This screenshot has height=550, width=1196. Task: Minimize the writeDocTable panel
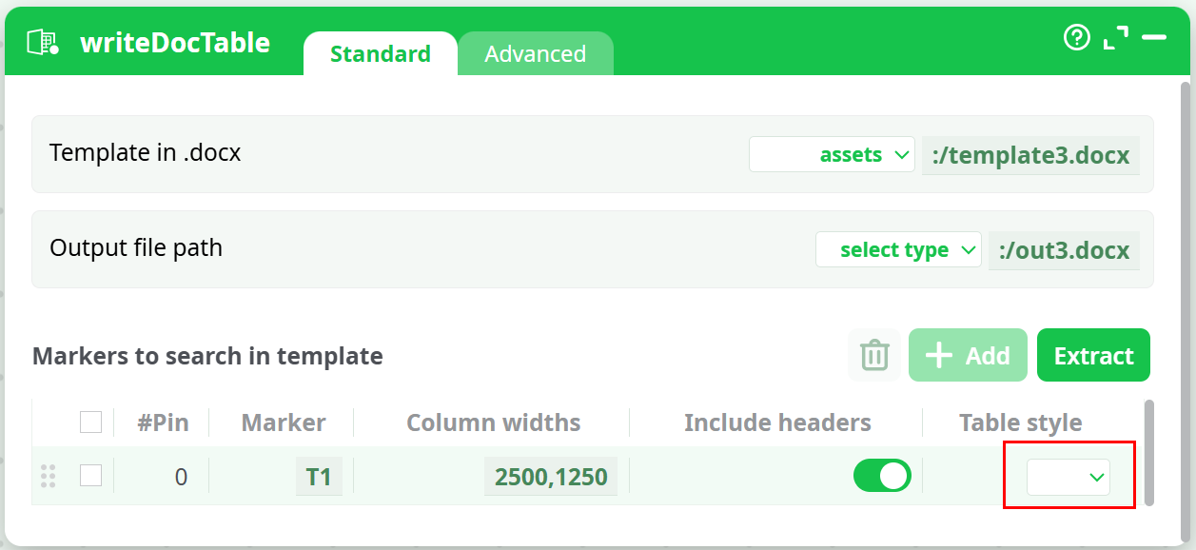1154,38
